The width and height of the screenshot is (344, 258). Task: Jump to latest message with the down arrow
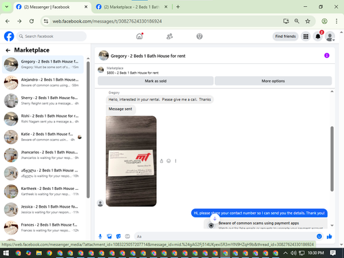coord(215,219)
